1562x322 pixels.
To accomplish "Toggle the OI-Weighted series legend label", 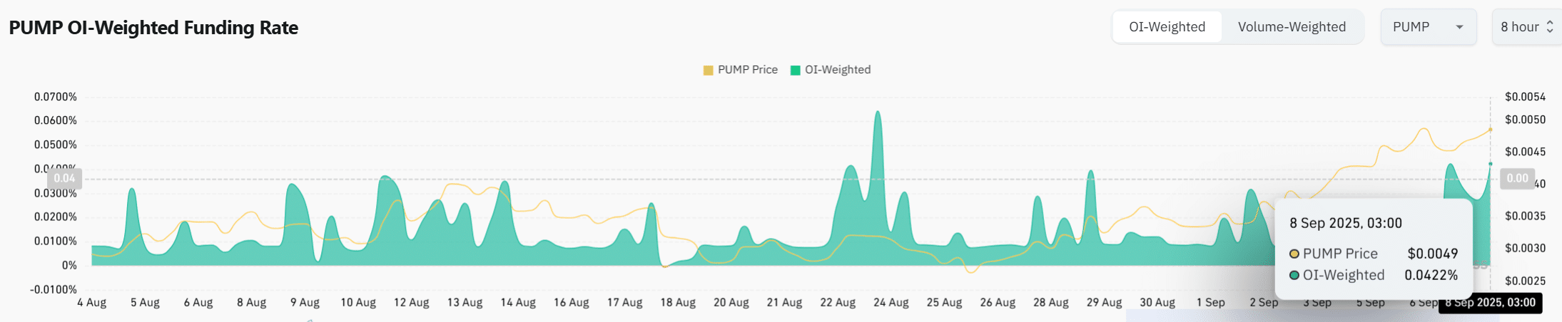I will coord(838,70).
